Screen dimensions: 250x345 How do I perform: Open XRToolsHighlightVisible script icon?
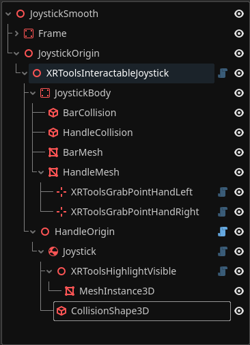[223, 271]
